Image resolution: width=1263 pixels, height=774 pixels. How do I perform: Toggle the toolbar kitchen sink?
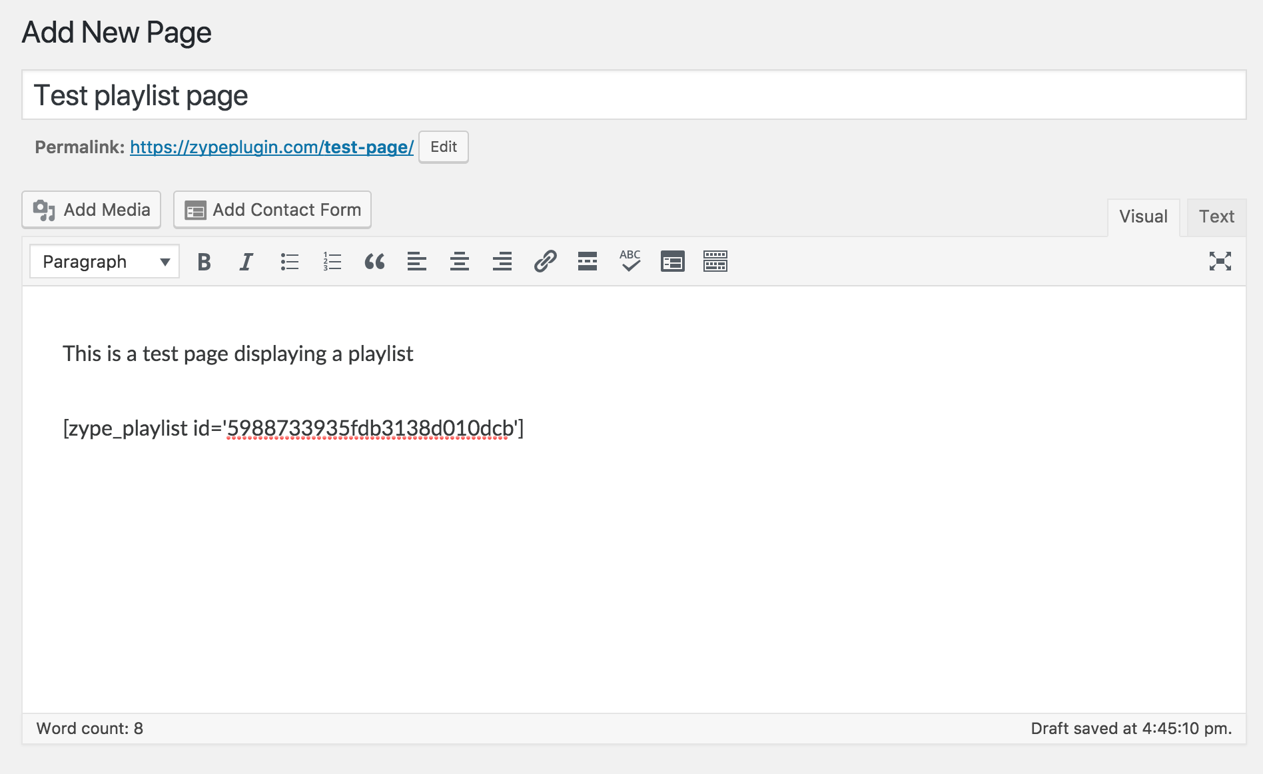(x=715, y=262)
